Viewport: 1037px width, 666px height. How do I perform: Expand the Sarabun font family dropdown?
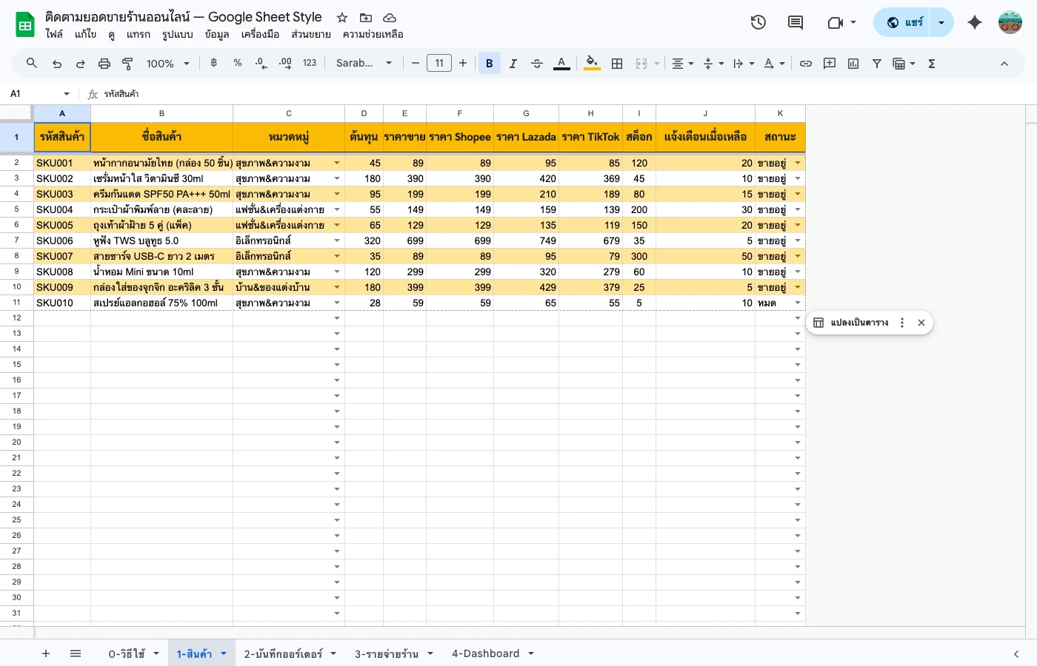[364, 64]
